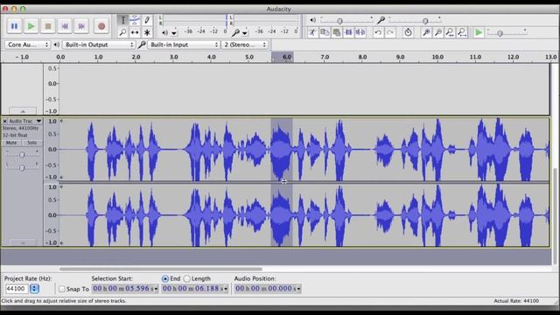Skip to start of the track
The image size is (560, 315).
click(65, 26)
